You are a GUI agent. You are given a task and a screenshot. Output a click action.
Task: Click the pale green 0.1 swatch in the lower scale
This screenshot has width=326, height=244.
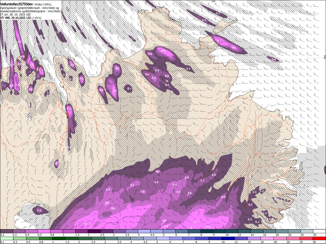coord(6,238)
